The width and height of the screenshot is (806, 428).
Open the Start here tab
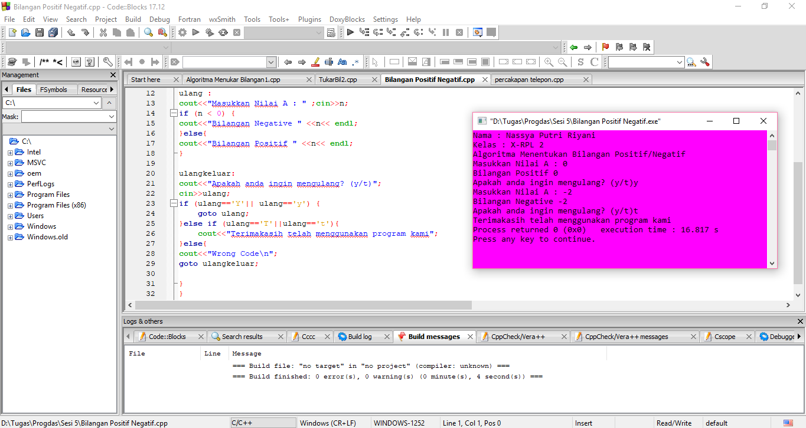tap(145, 80)
